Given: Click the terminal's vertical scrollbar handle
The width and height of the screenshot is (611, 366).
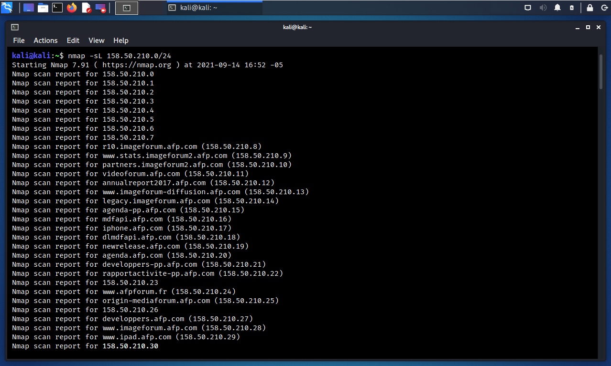Looking at the screenshot, I should pyautogui.click(x=601, y=72).
